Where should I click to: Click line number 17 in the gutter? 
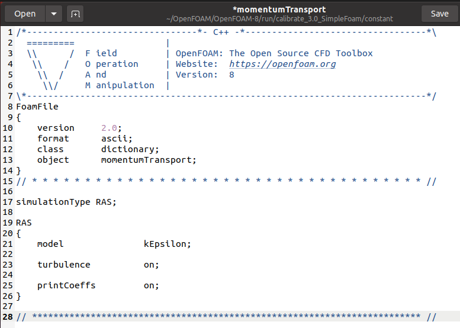tap(8, 202)
